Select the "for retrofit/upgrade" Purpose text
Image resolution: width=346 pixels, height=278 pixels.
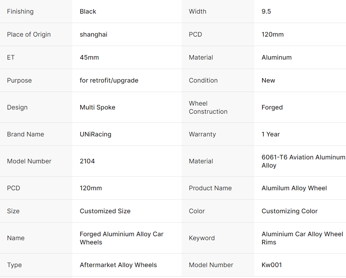tap(109, 80)
